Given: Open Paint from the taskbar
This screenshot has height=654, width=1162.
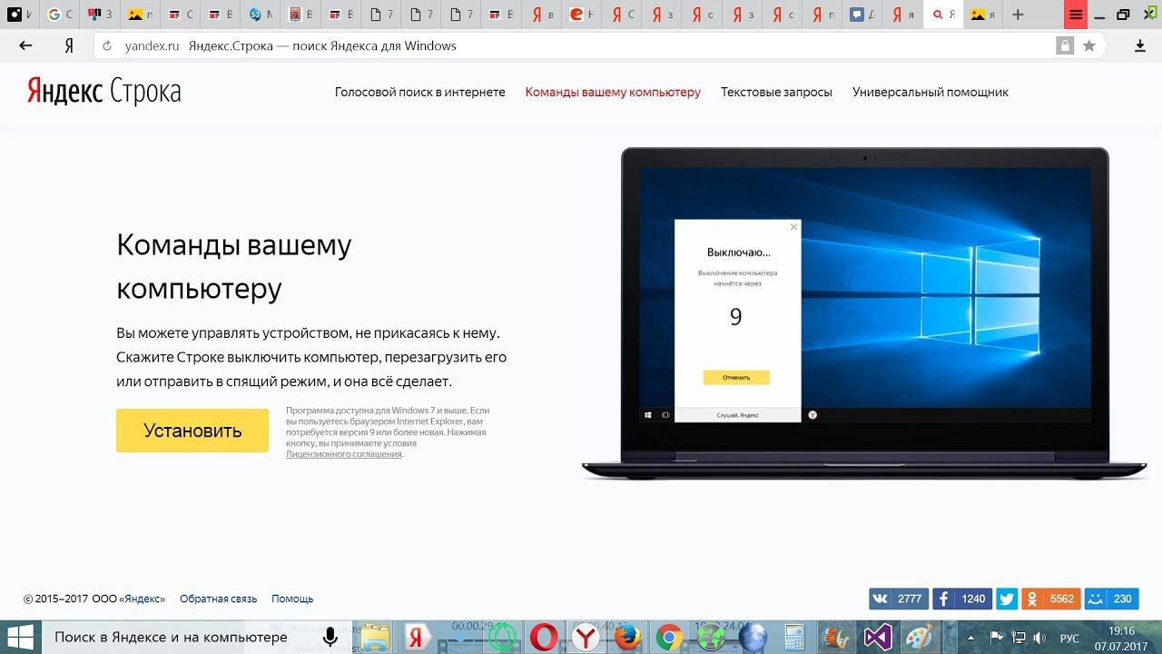Looking at the screenshot, I should point(920,637).
